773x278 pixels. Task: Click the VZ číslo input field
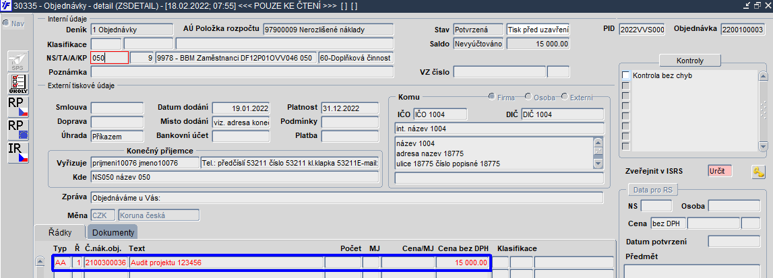point(499,72)
